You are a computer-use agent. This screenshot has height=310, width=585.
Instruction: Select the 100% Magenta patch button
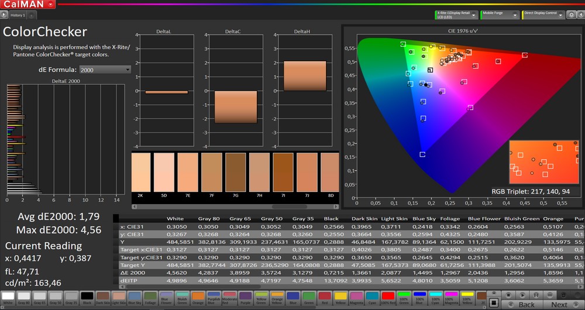coord(451,298)
